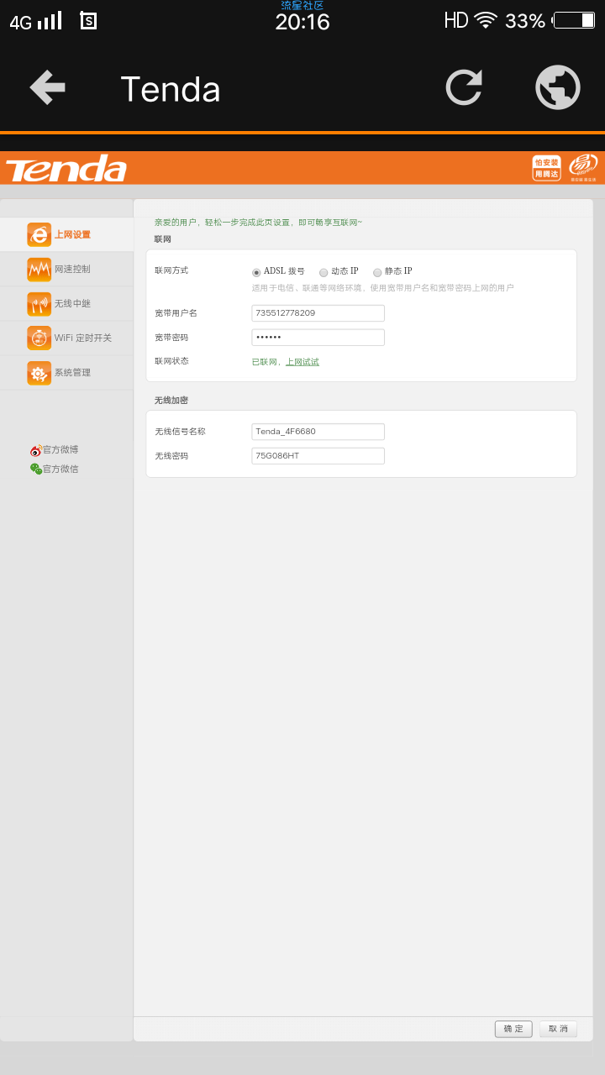This screenshot has width=605, height=1075.
Task: Focus the 无线密码 input field
Action: click(x=318, y=456)
